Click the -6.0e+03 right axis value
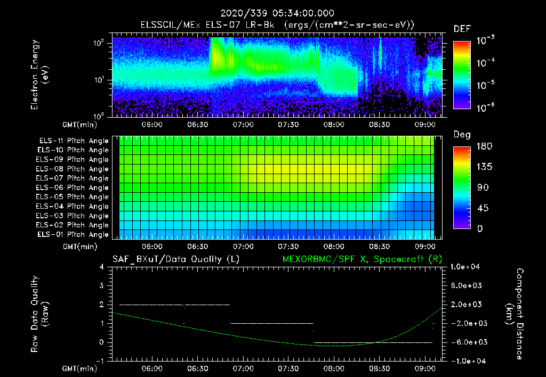 pyautogui.click(x=466, y=342)
